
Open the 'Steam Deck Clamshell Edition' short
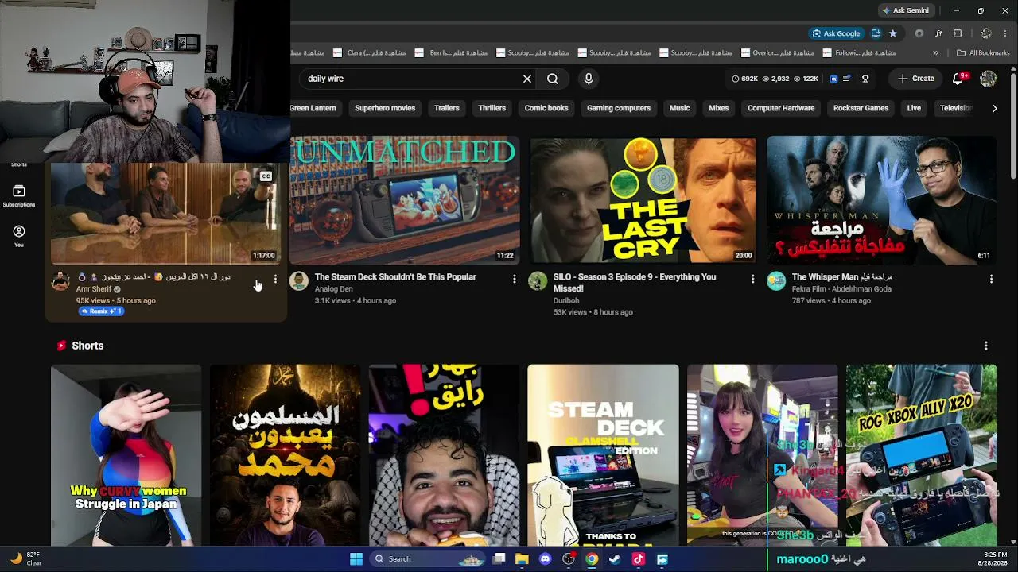603,455
